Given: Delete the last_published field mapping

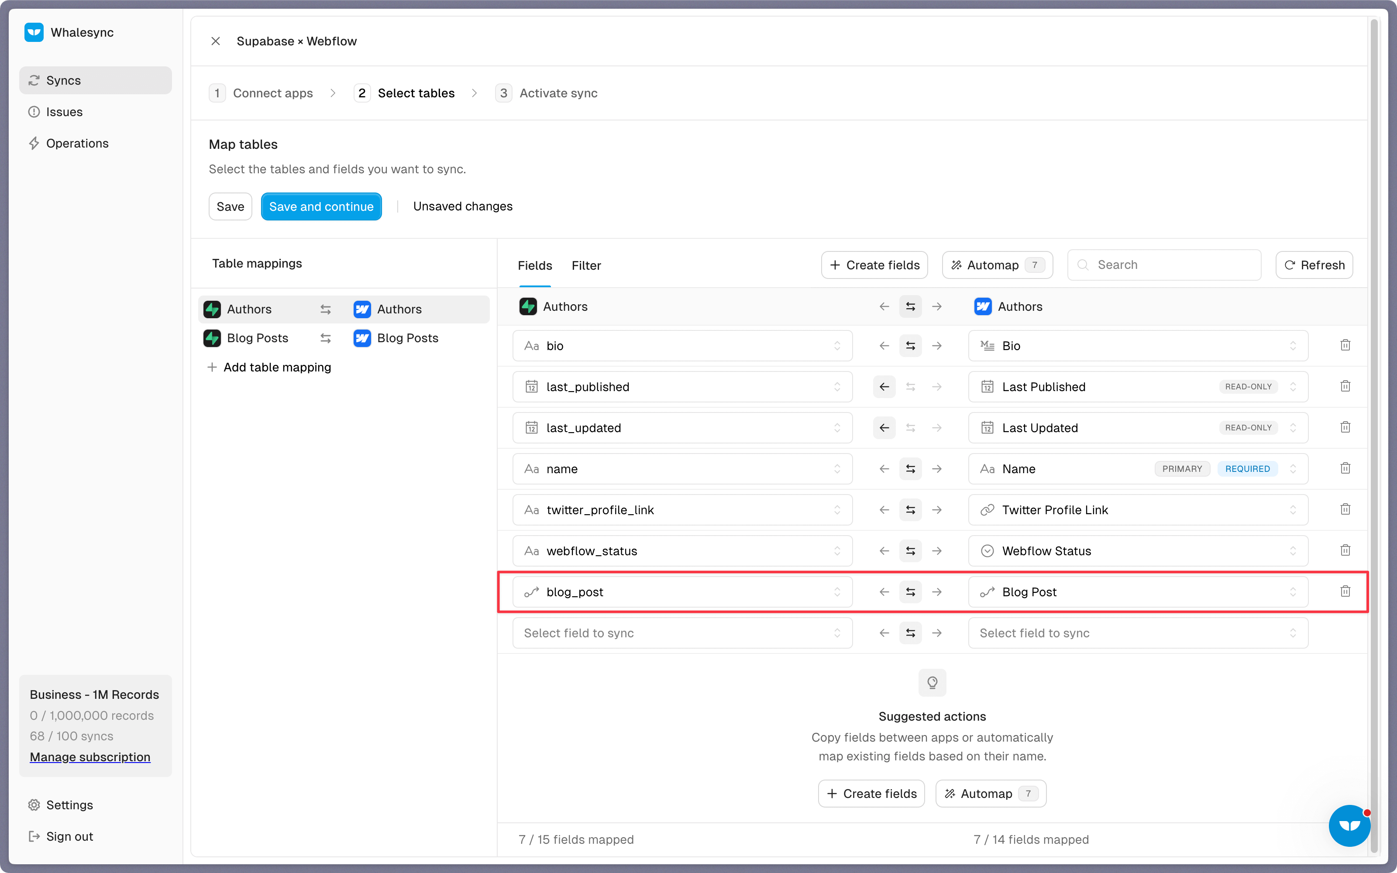Looking at the screenshot, I should 1345,386.
